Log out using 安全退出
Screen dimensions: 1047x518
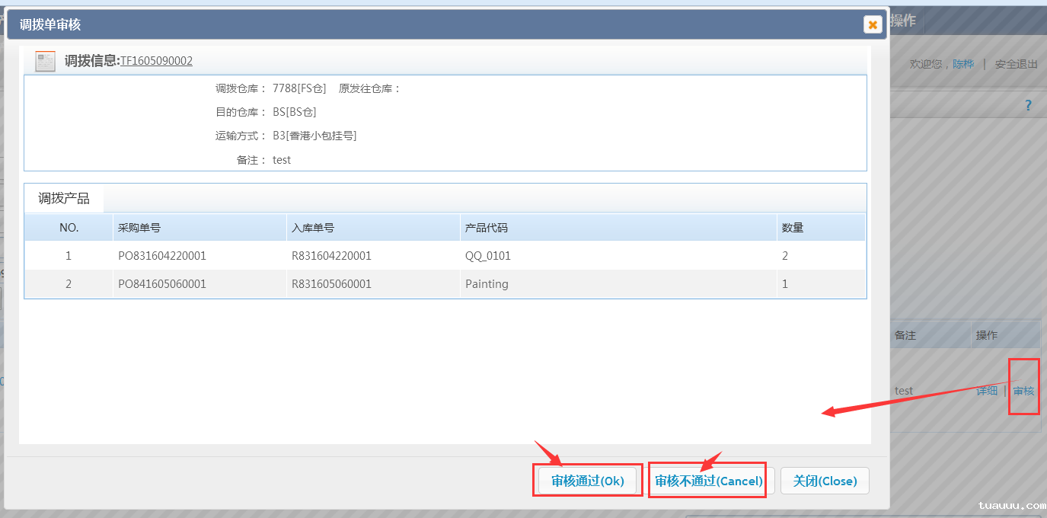pos(1016,64)
